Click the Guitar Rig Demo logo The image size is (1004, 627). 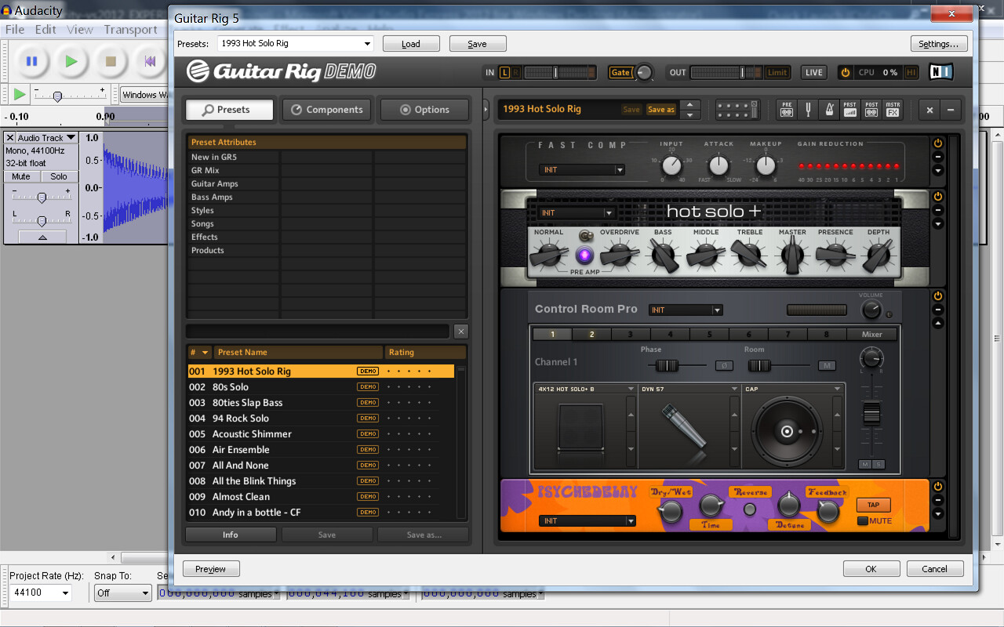pos(282,71)
